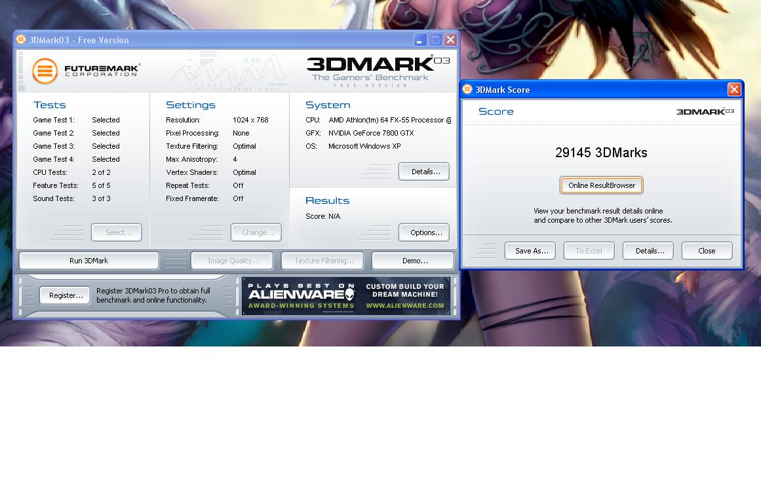Open Details in the Score window
The image size is (761, 503).
tap(648, 251)
